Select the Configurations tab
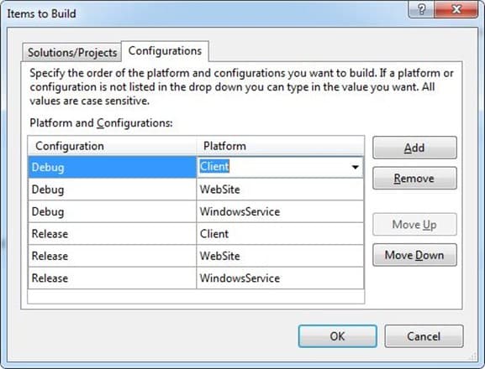The height and width of the screenshot is (369, 485). (x=165, y=51)
